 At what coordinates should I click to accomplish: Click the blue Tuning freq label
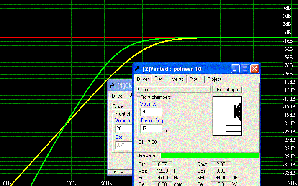[153, 121]
